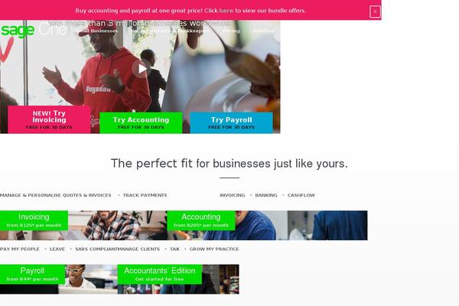Click the Banking label
Screen dimensions: 459x306
pos(266,195)
